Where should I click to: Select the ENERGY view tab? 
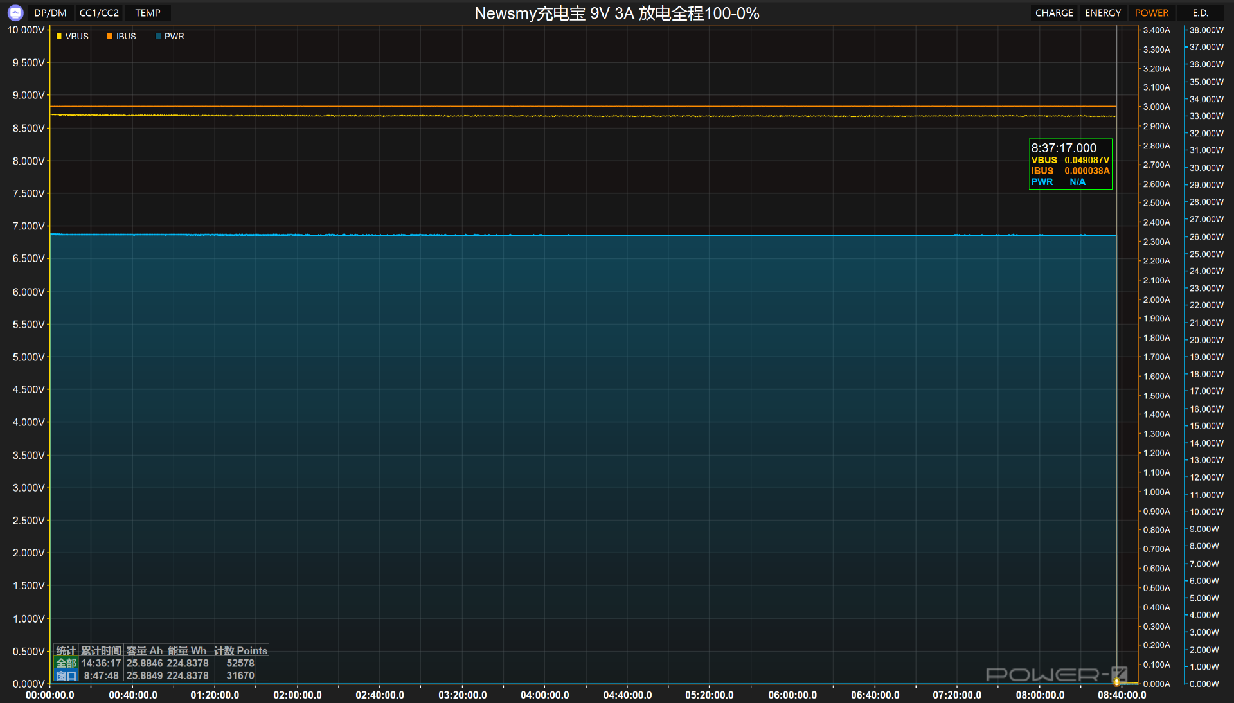coord(1103,13)
